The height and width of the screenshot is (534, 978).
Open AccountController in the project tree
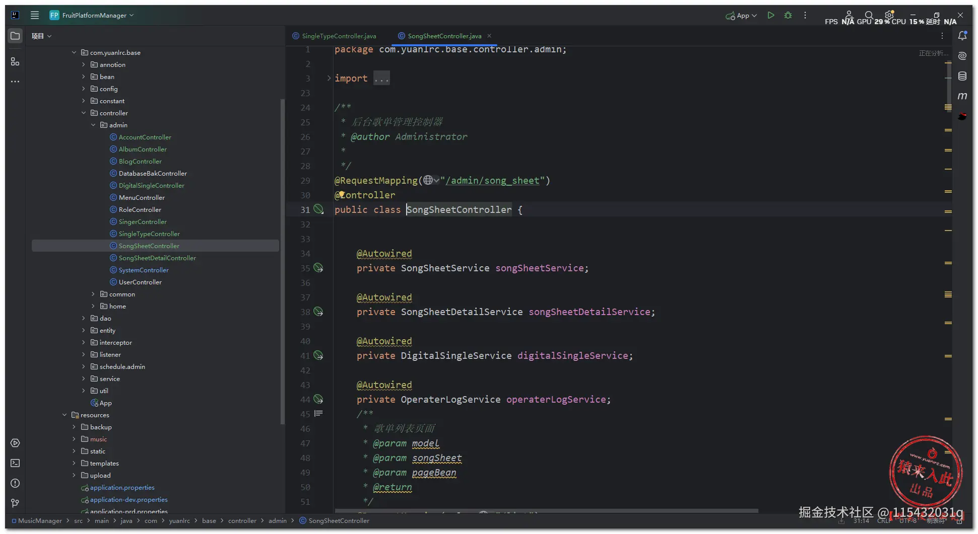tap(145, 137)
